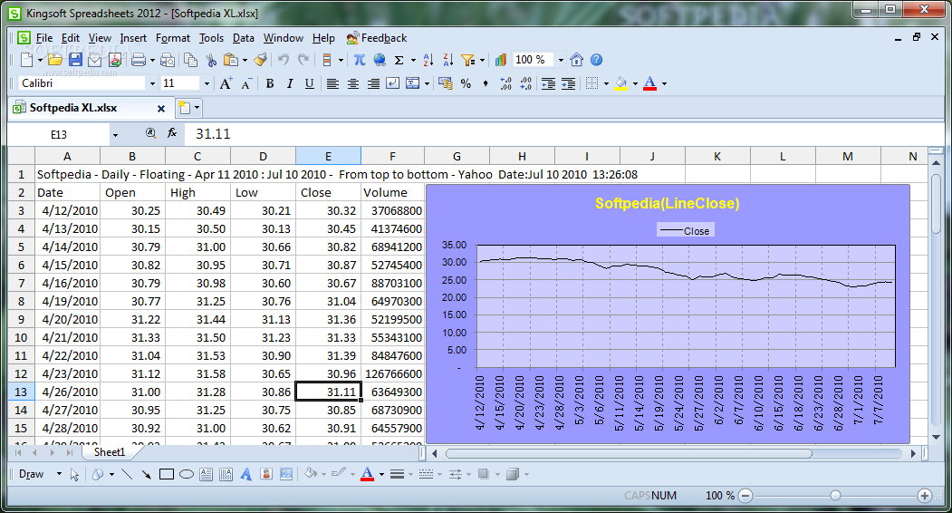Screen dimensions: 952x513
Task: Open Help with the question mark icon
Action: coord(596,60)
